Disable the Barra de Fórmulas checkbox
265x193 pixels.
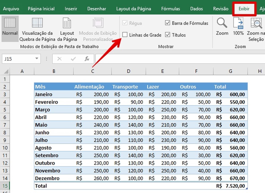point(168,23)
